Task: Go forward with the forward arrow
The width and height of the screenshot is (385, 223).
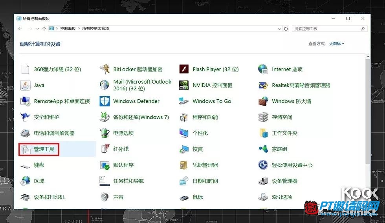Action: (30, 29)
